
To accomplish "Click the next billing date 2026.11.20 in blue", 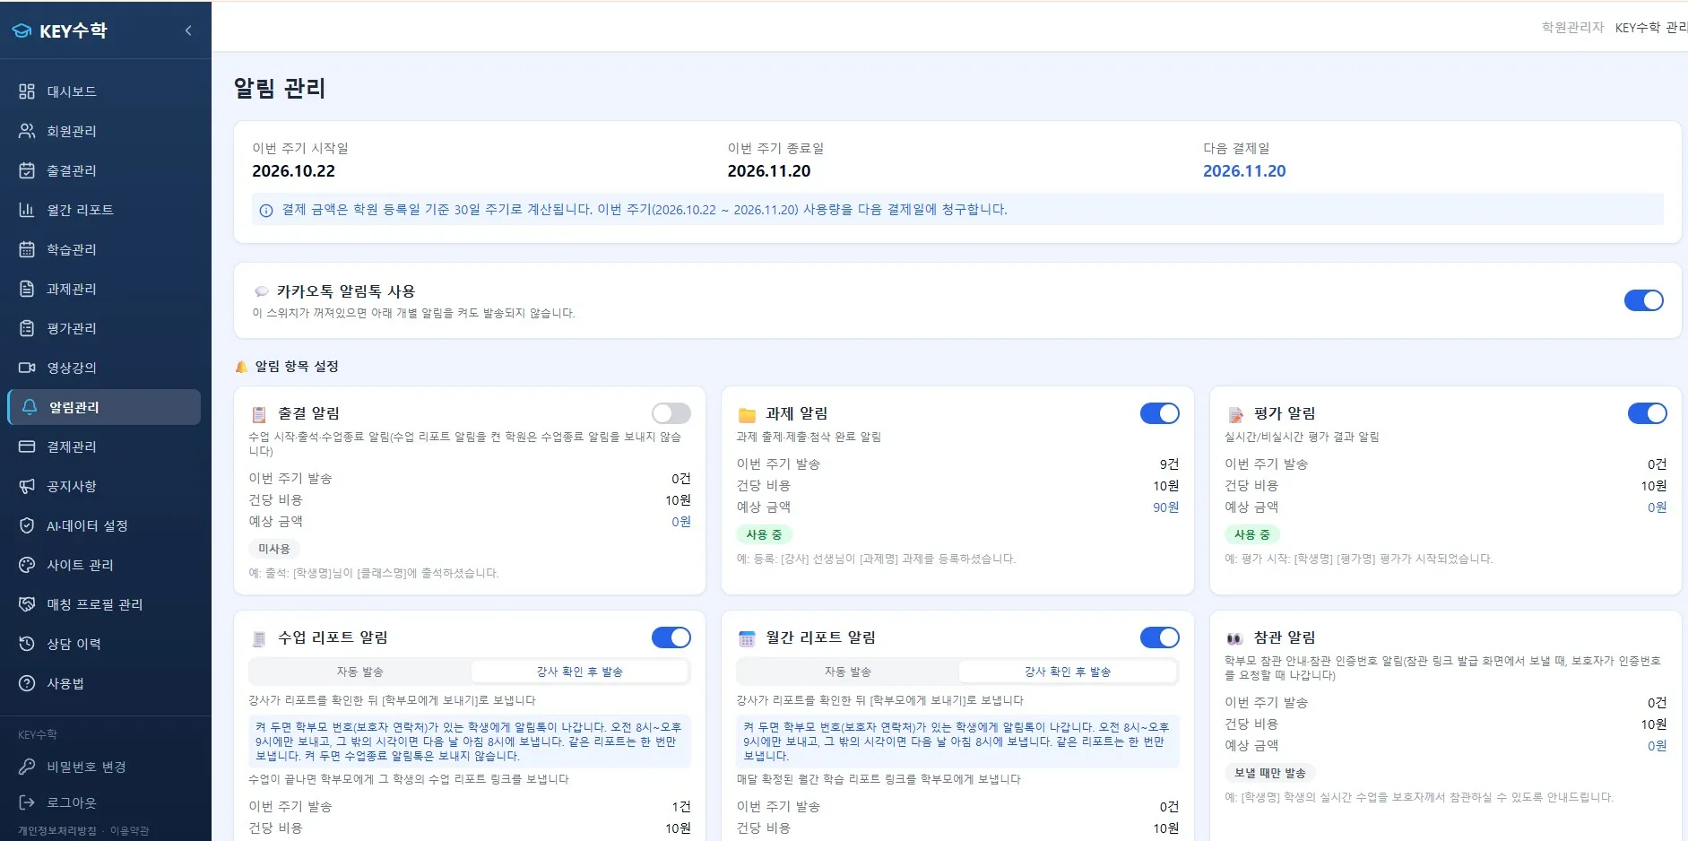I will click(x=1244, y=171).
